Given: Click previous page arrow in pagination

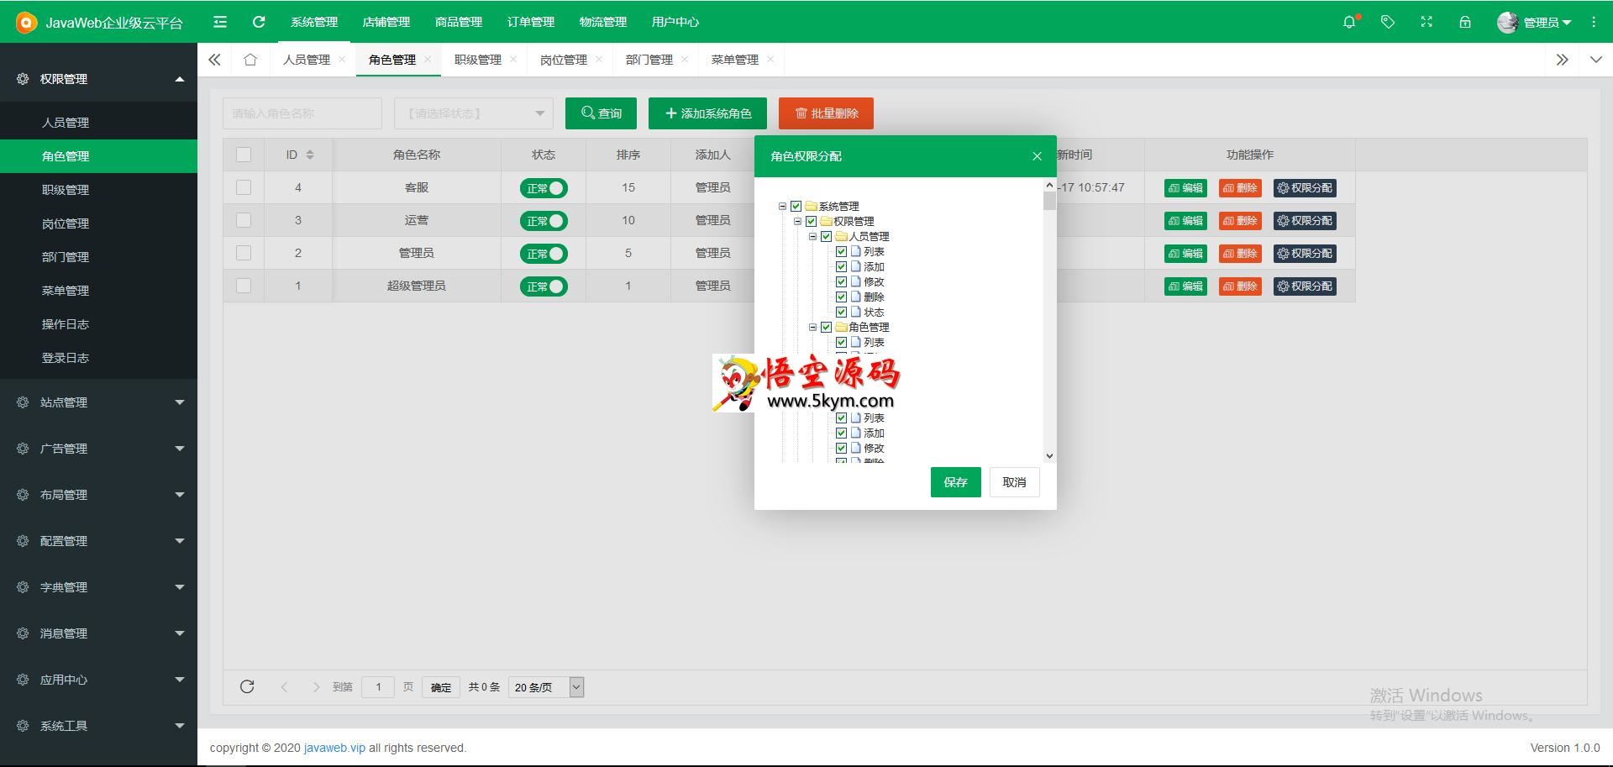Looking at the screenshot, I should pyautogui.click(x=284, y=687).
